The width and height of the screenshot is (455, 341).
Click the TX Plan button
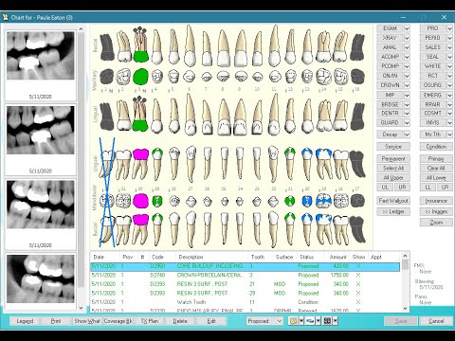[150, 321]
